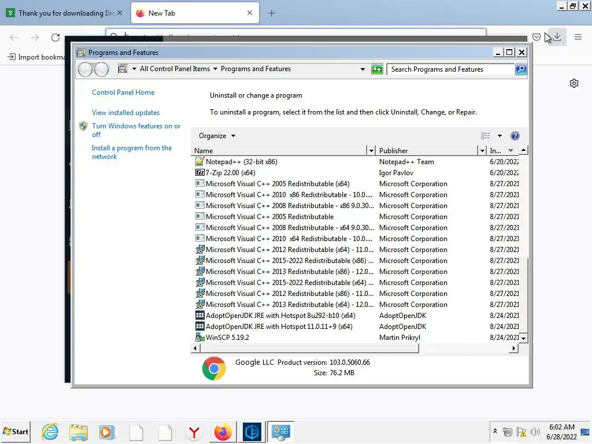The height and width of the screenshot is (444, 592).
Task: Switch to the 'Thank you for downloading' tab
Action: (64, 13)
